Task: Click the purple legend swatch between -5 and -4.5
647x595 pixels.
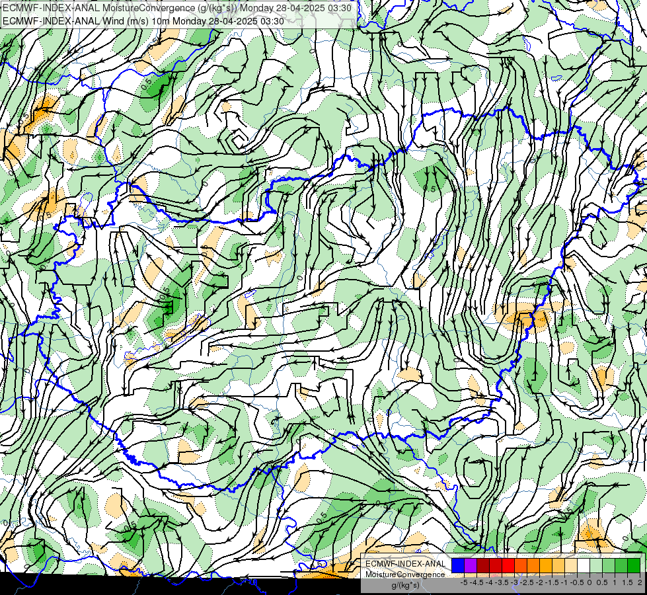Action: point(471,566)
